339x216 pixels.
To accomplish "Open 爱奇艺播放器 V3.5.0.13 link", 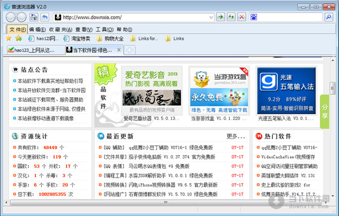I will point(151,119).
